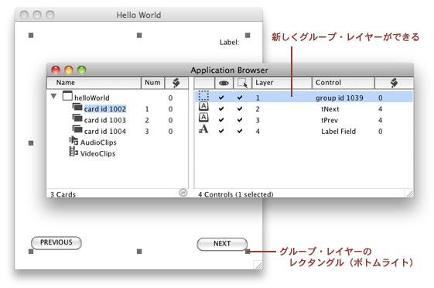The width and height of the screenshot is (434, 288).
Task: Select card id 1003 in tree
Action: coord(105,120)
